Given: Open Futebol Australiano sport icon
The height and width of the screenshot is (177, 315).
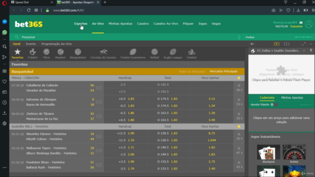Looking at the screenshot, I should pyautogui.click(x=133, y=54).
